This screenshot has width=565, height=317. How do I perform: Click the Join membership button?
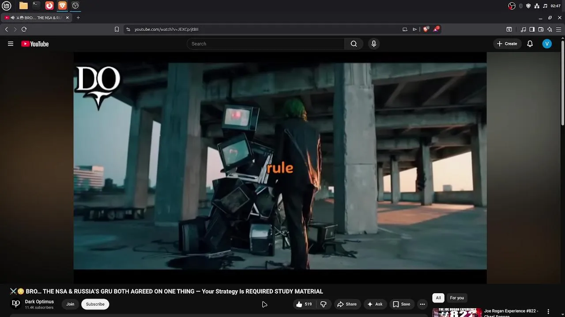click(70, 304)
